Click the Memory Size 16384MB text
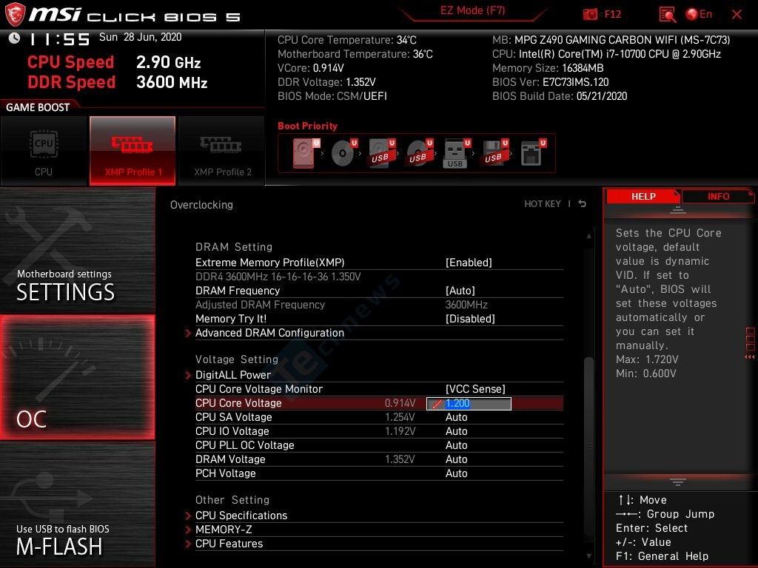This screenshot has height=568, width=758. [548, 68]
